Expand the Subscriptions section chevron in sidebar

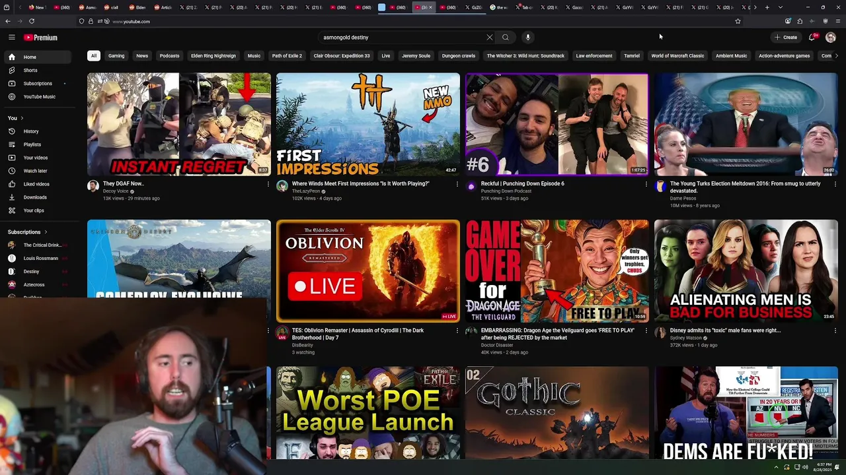(46, 232)
